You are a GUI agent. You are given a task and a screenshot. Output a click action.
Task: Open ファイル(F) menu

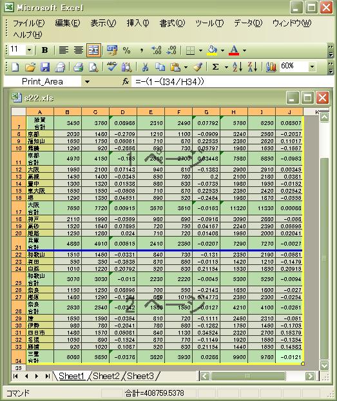28,23
